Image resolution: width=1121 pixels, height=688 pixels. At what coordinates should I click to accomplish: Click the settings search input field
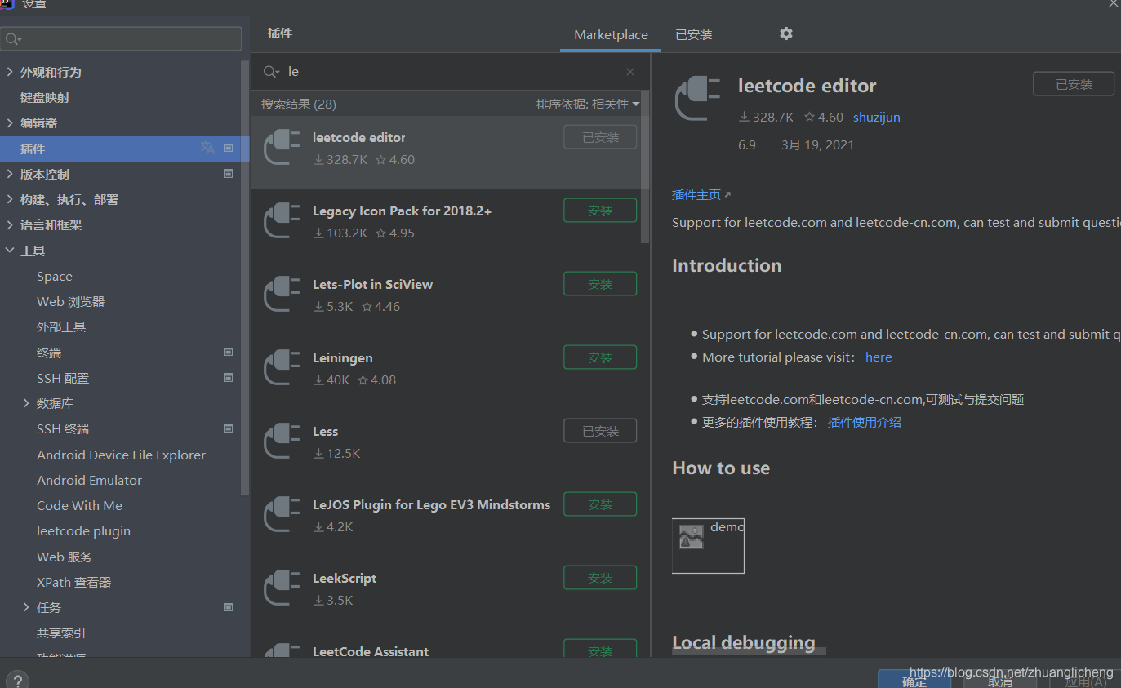pos(122,39)
